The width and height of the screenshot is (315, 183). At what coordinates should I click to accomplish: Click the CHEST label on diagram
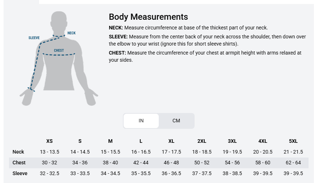(59, 51)
